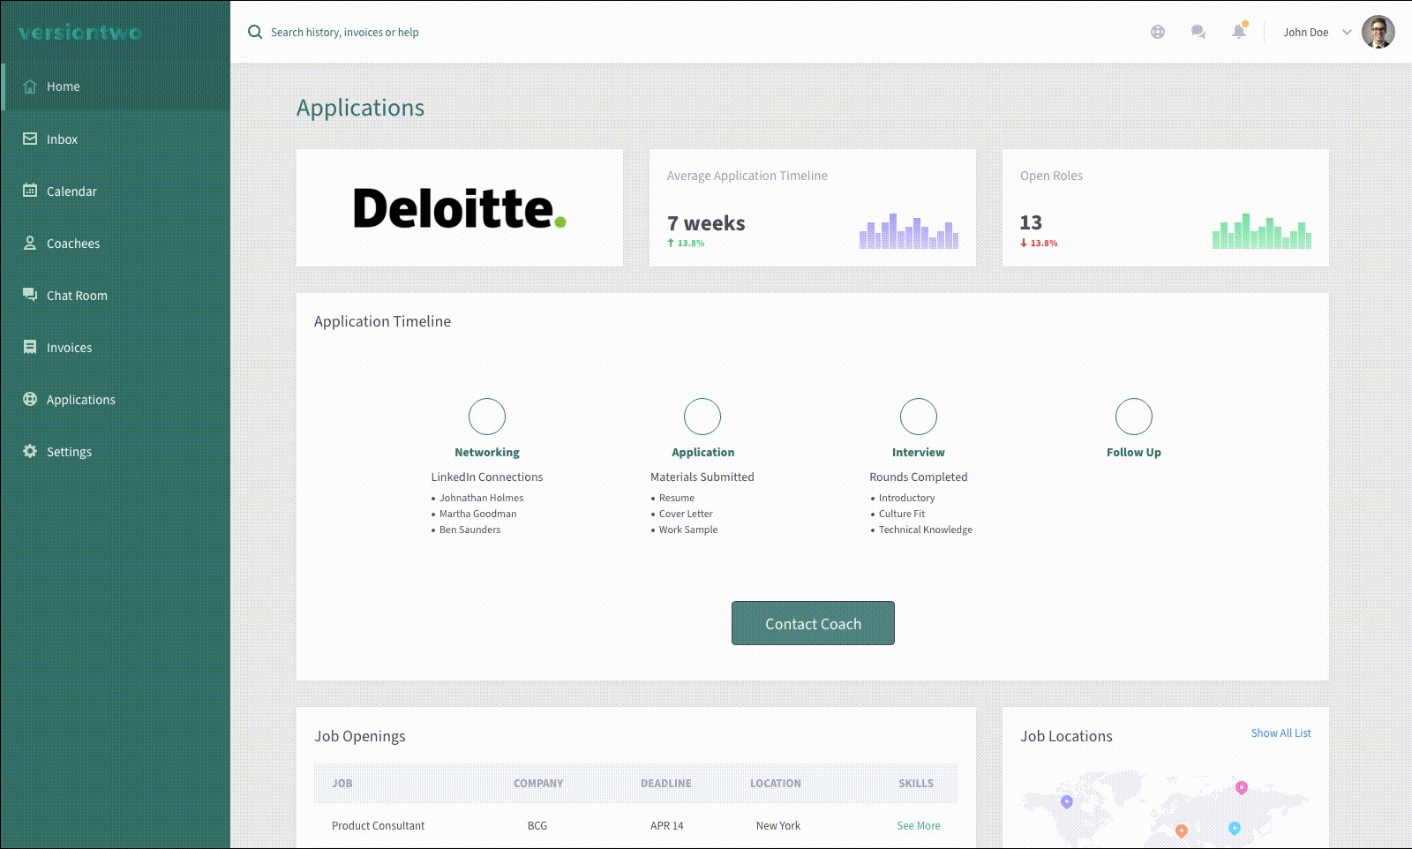Click the SKILLS column header

tap(916, 784)
